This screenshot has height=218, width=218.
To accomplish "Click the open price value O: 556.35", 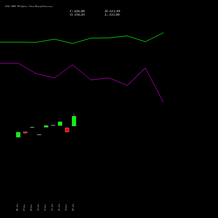I will click(77, 15).
